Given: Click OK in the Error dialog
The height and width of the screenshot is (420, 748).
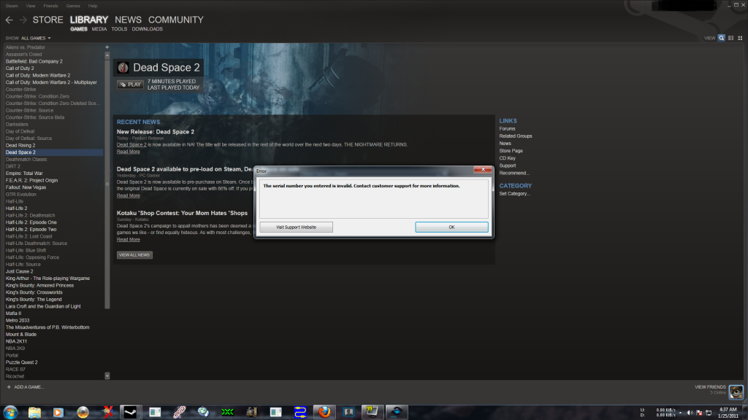Looking at the screenshot, I should 451,227.
